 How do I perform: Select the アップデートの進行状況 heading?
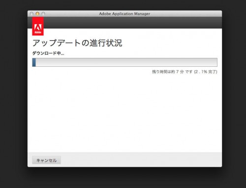click(77, 43)
